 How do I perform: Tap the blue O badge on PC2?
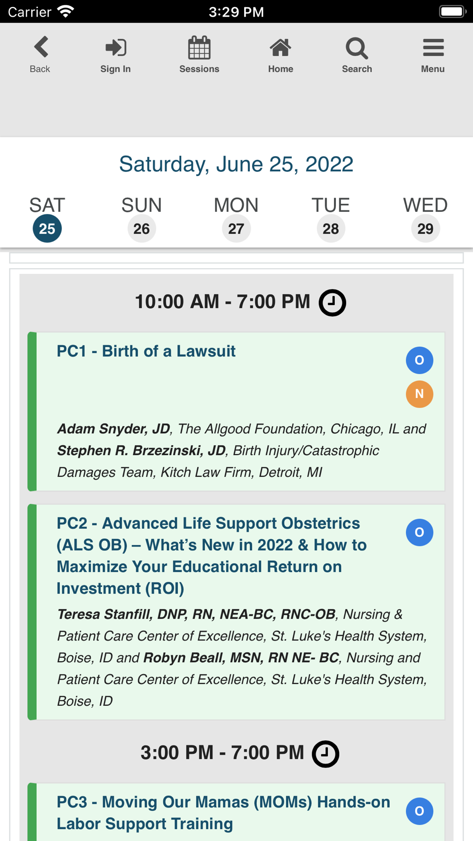pos(420,533)
